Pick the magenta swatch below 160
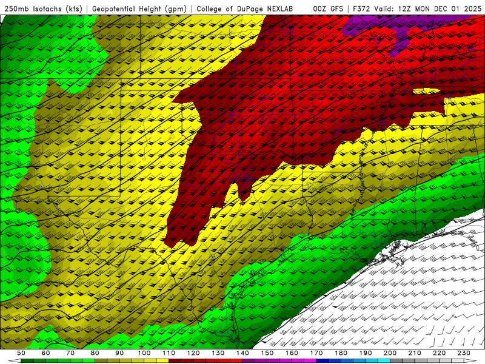 pos(298,361)
